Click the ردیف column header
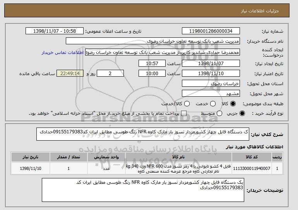This screenshot has width=298, height=210. click(x=277, y=157)
